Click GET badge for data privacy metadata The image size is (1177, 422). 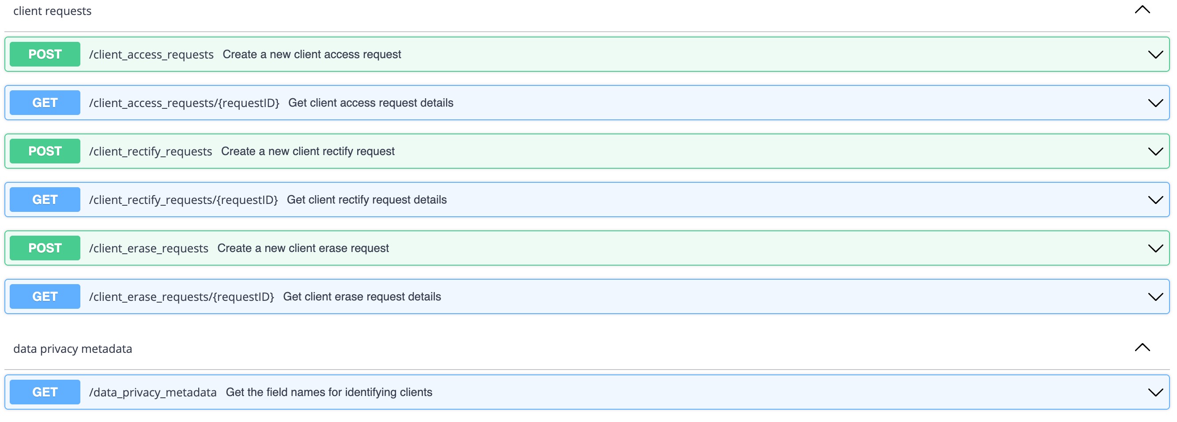[x=45, y=392]
